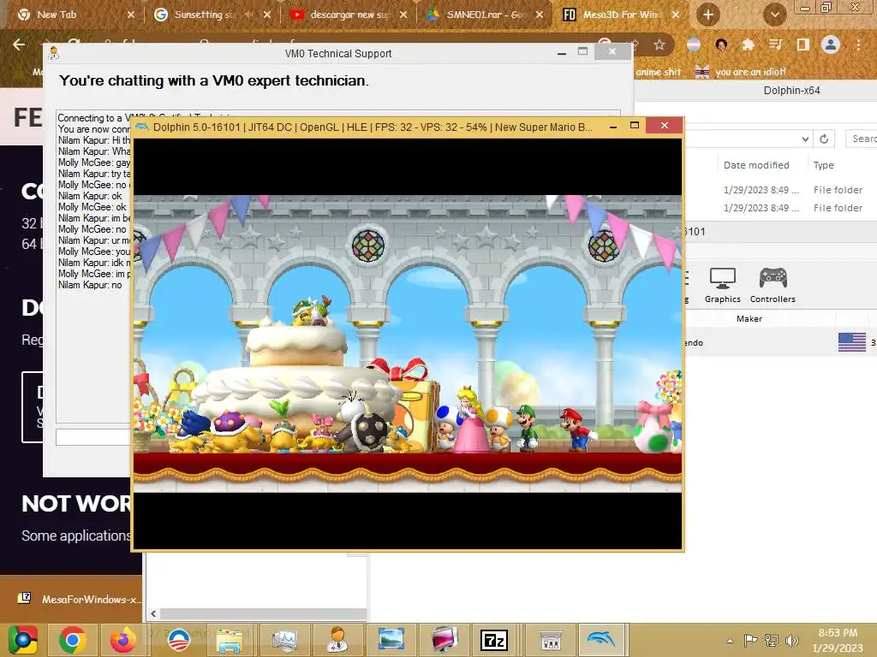
Task: Toggle Chrome side panel
Action: pos(802,44)
